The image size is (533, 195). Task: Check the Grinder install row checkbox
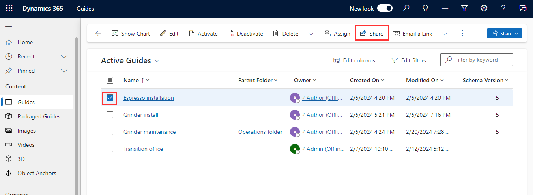point(110,115)
